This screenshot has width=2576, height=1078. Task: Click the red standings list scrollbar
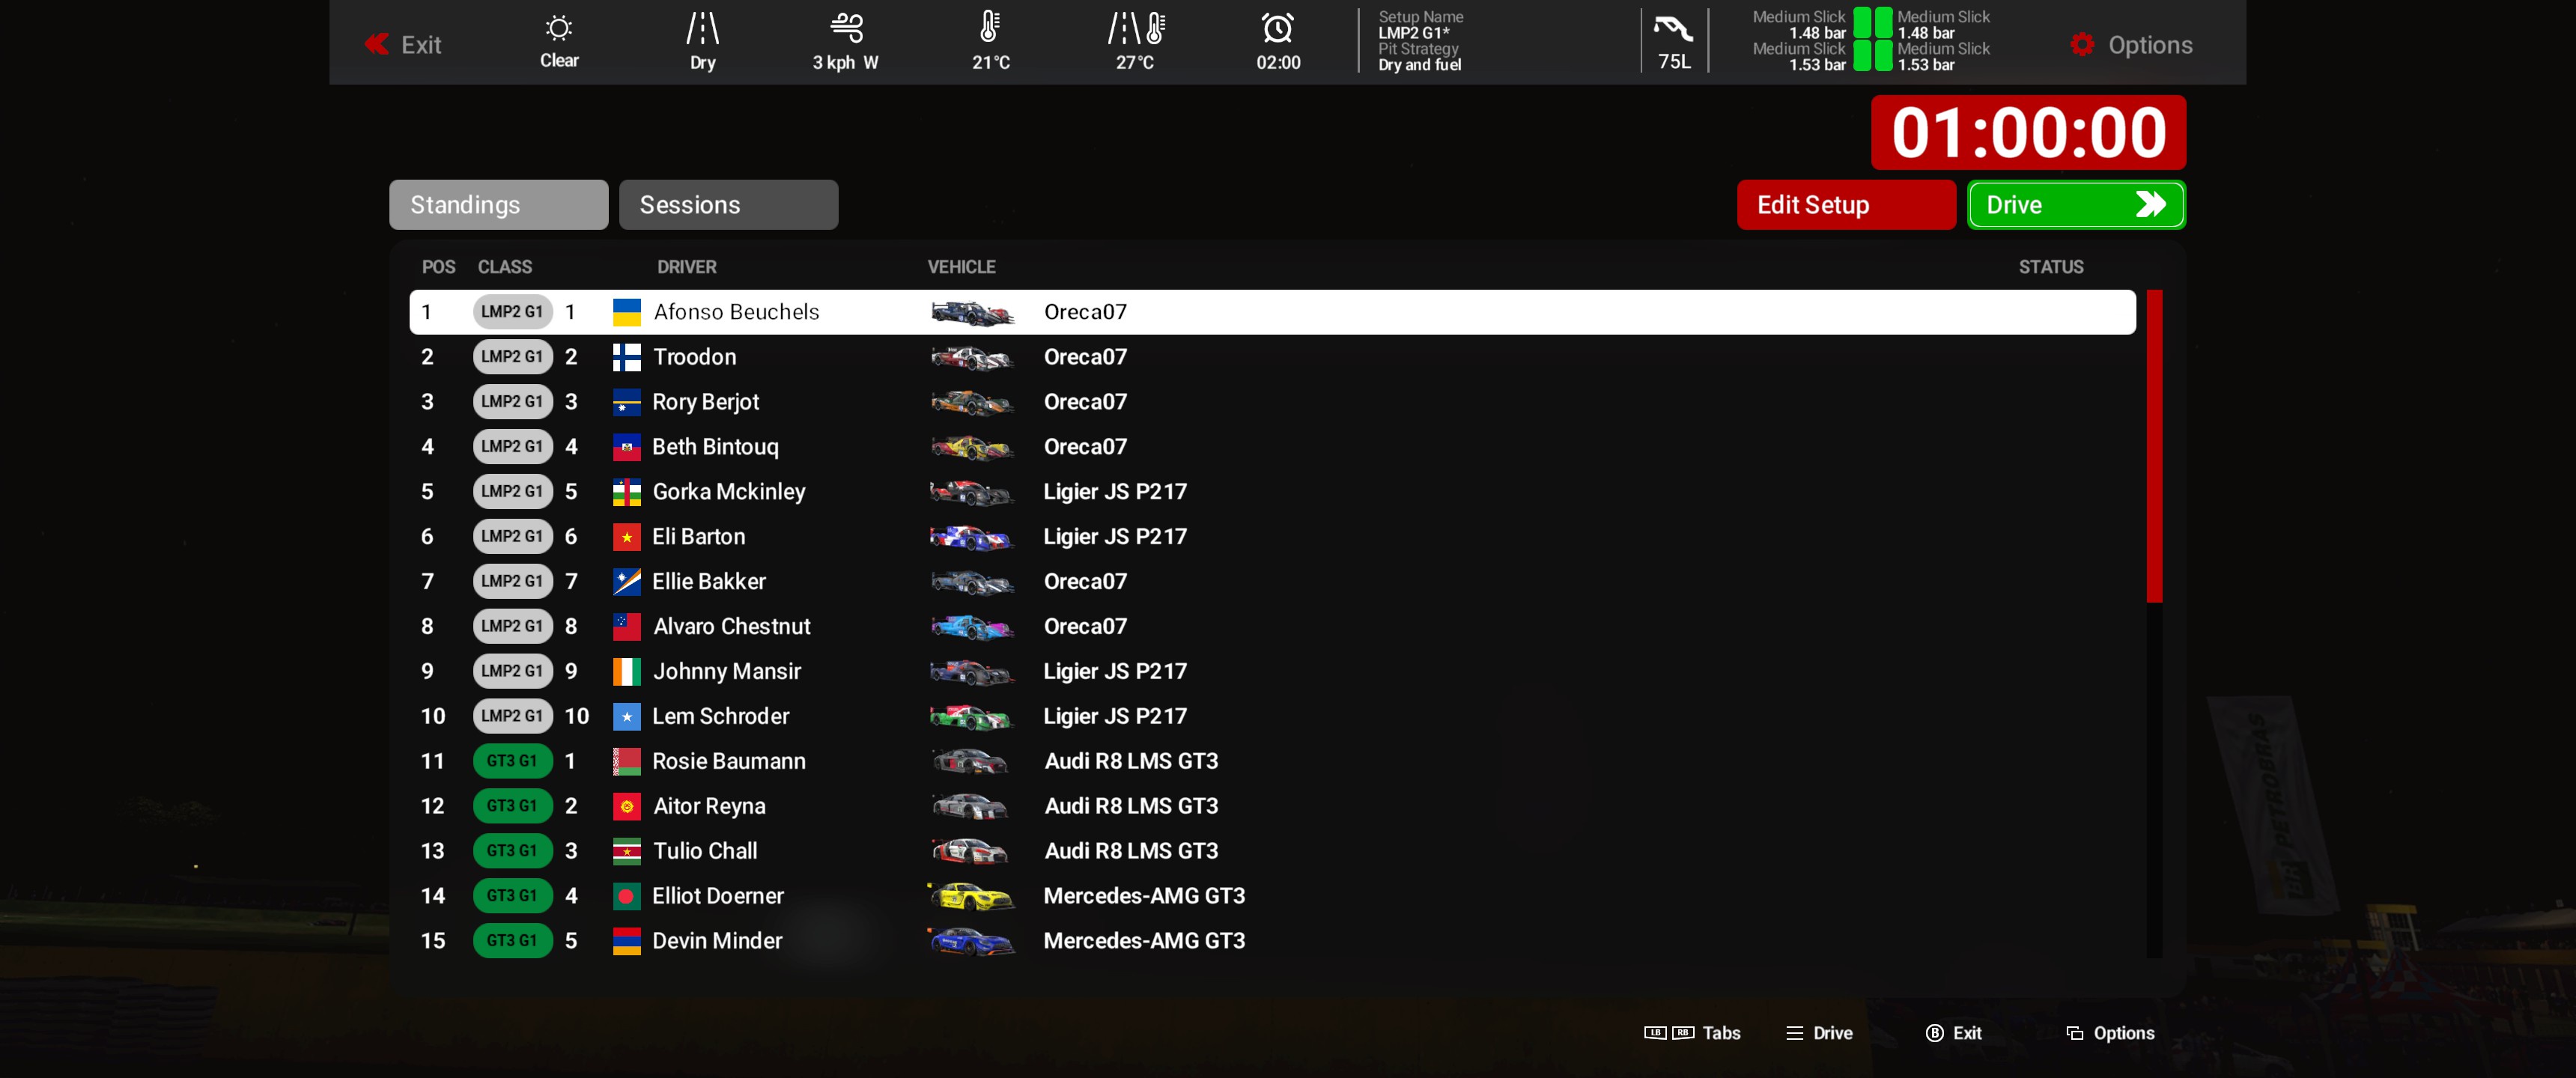(2154, 445)
